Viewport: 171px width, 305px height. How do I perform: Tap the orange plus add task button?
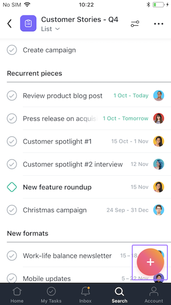(150, 262)
